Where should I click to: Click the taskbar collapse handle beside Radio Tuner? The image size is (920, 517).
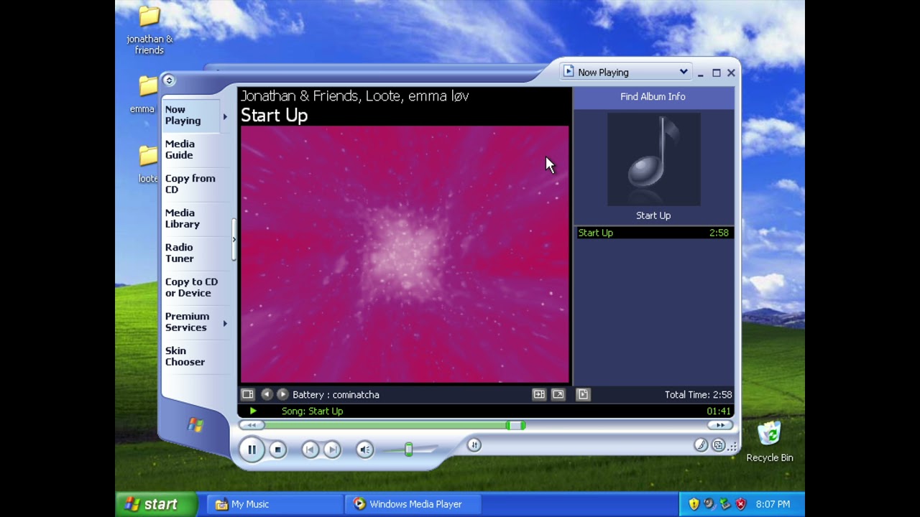pos(234,240)
